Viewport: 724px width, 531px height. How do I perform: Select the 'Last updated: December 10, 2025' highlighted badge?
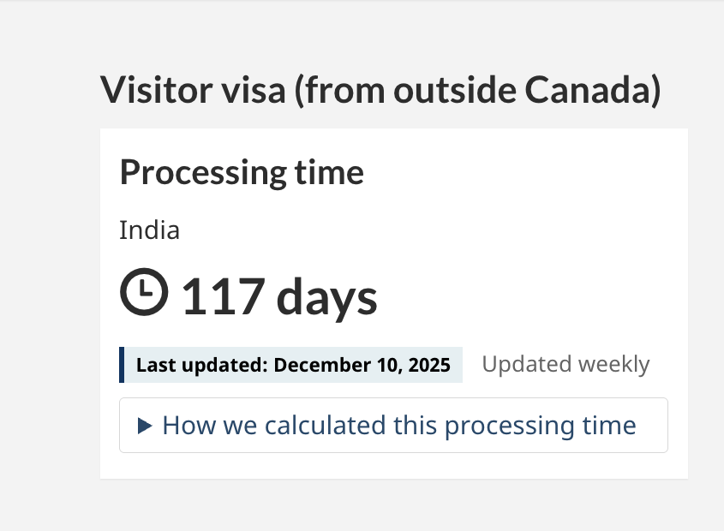click(291, 364)
